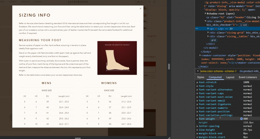This screenshot has height=139, width=260.
Task: Click the font-weight 400 value
Action: [245, 119]
